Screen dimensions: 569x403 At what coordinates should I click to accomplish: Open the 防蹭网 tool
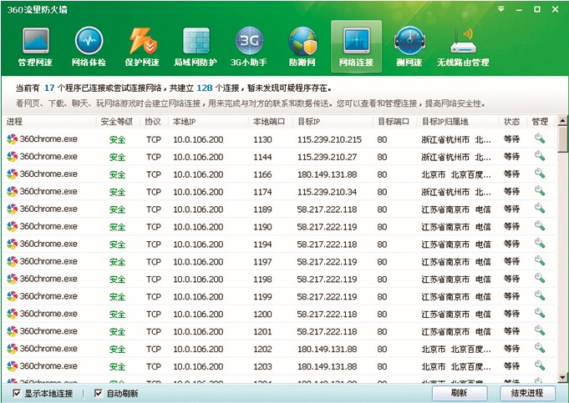point(302,47)
